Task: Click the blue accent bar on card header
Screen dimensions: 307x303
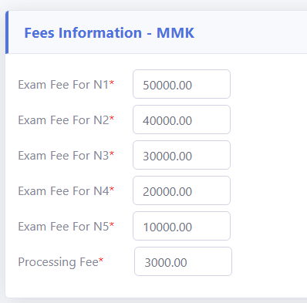Action: click(7, 32)
